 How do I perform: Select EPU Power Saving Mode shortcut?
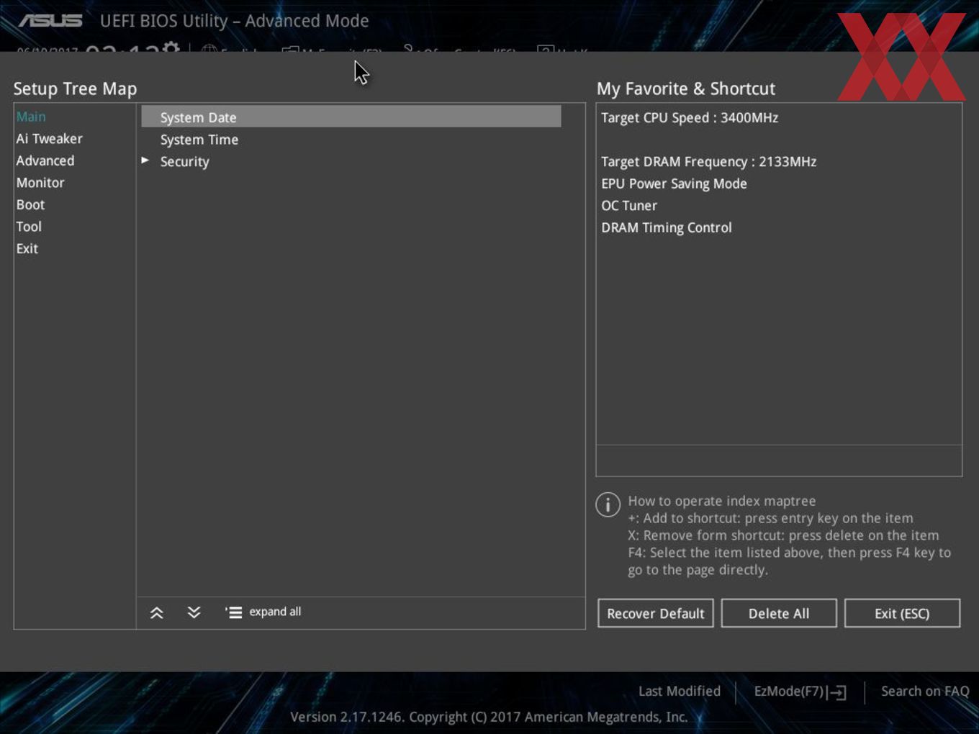[674, 183]
